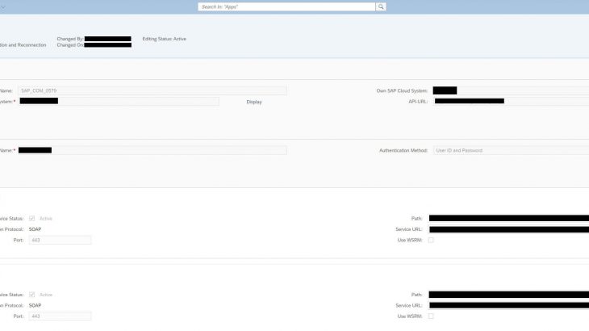Click the Port 443 field, first service
Viewport: 589px width, 331px height.
(x=60, y=240)
